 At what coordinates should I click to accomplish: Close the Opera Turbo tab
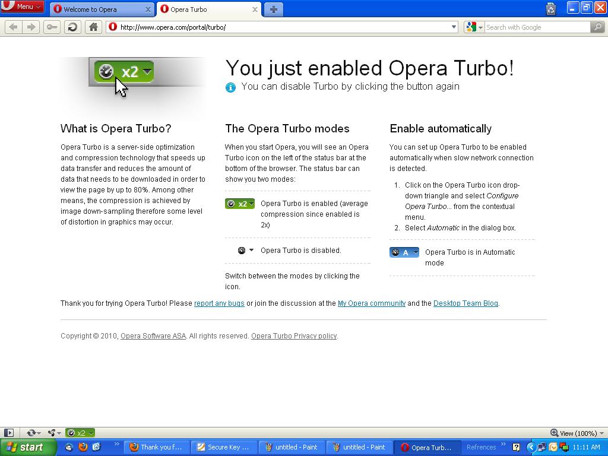tap(255, 9)
